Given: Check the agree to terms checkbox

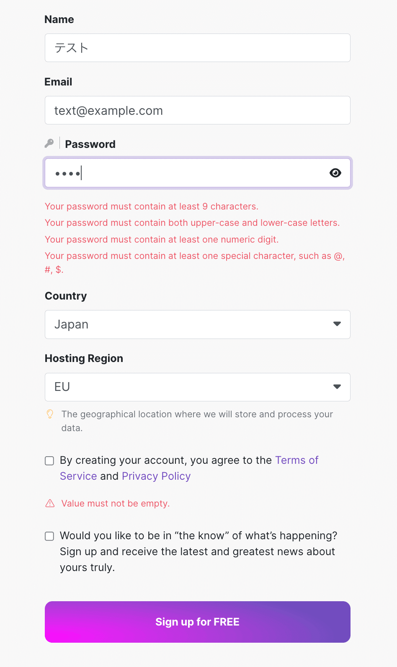Looking at the screenshot, I should coord(49,461).
